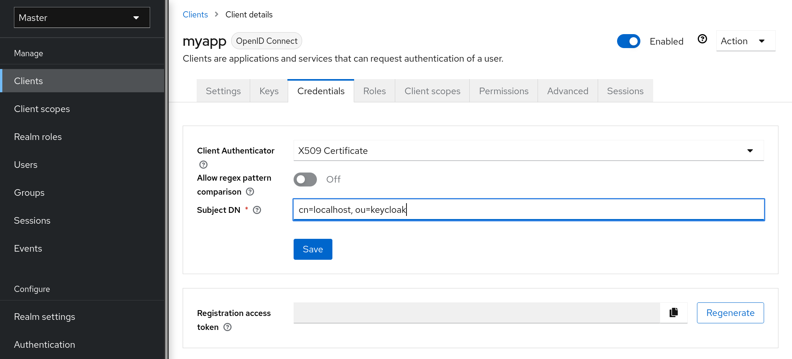Click the help icon next to Enabled
Viewport: 792px width, 359px height.
click(x=702, y=39)
